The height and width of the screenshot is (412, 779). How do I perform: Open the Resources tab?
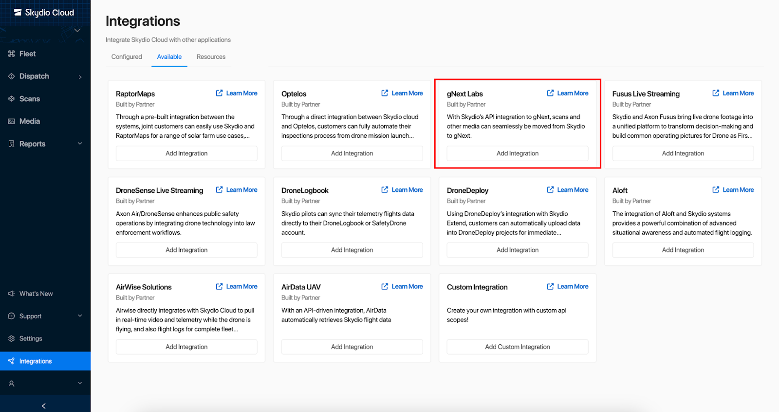[x=211, y=56]
